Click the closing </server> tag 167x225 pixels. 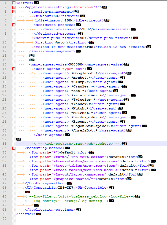pos(26,214)
